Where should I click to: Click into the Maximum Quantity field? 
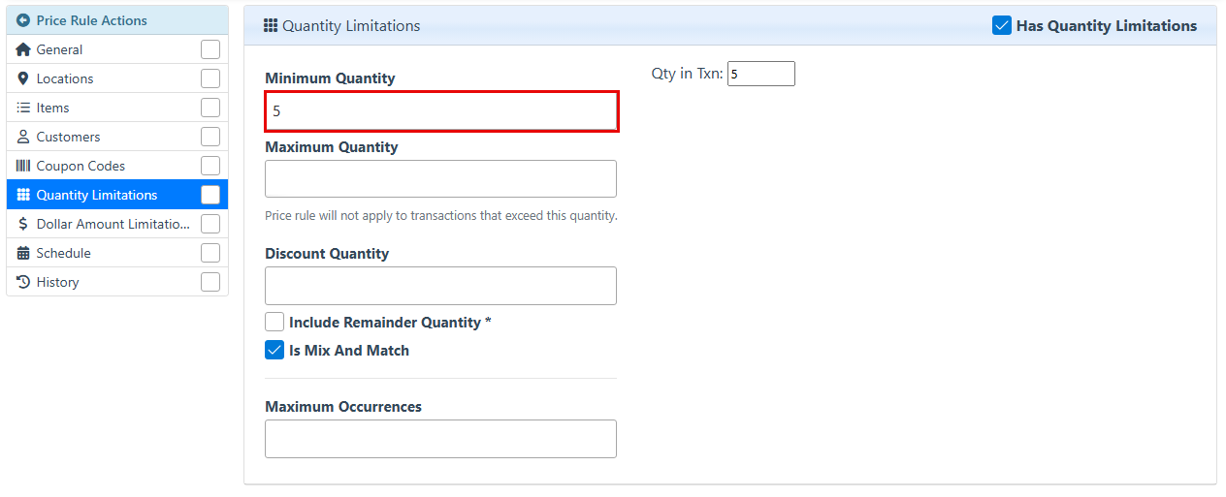tap(440, 179)
